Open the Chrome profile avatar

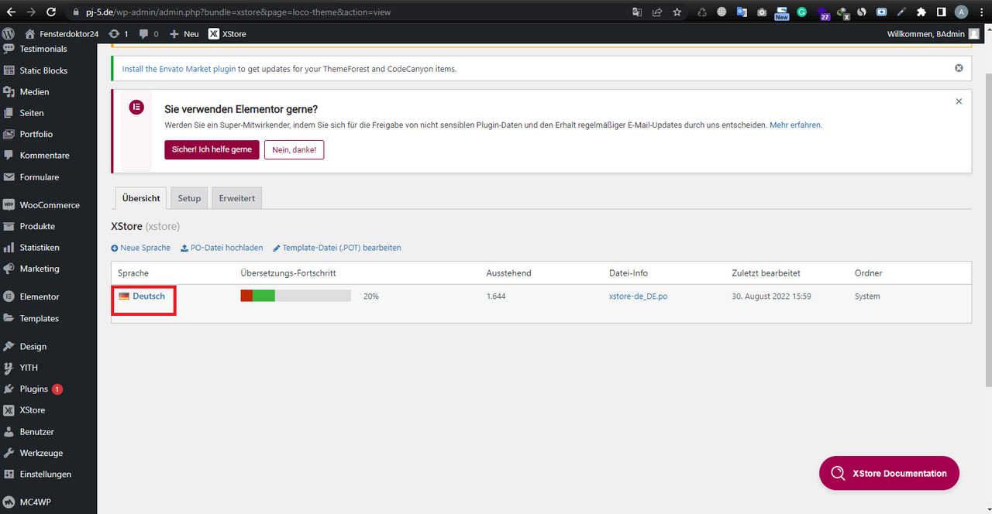(961, 12)
